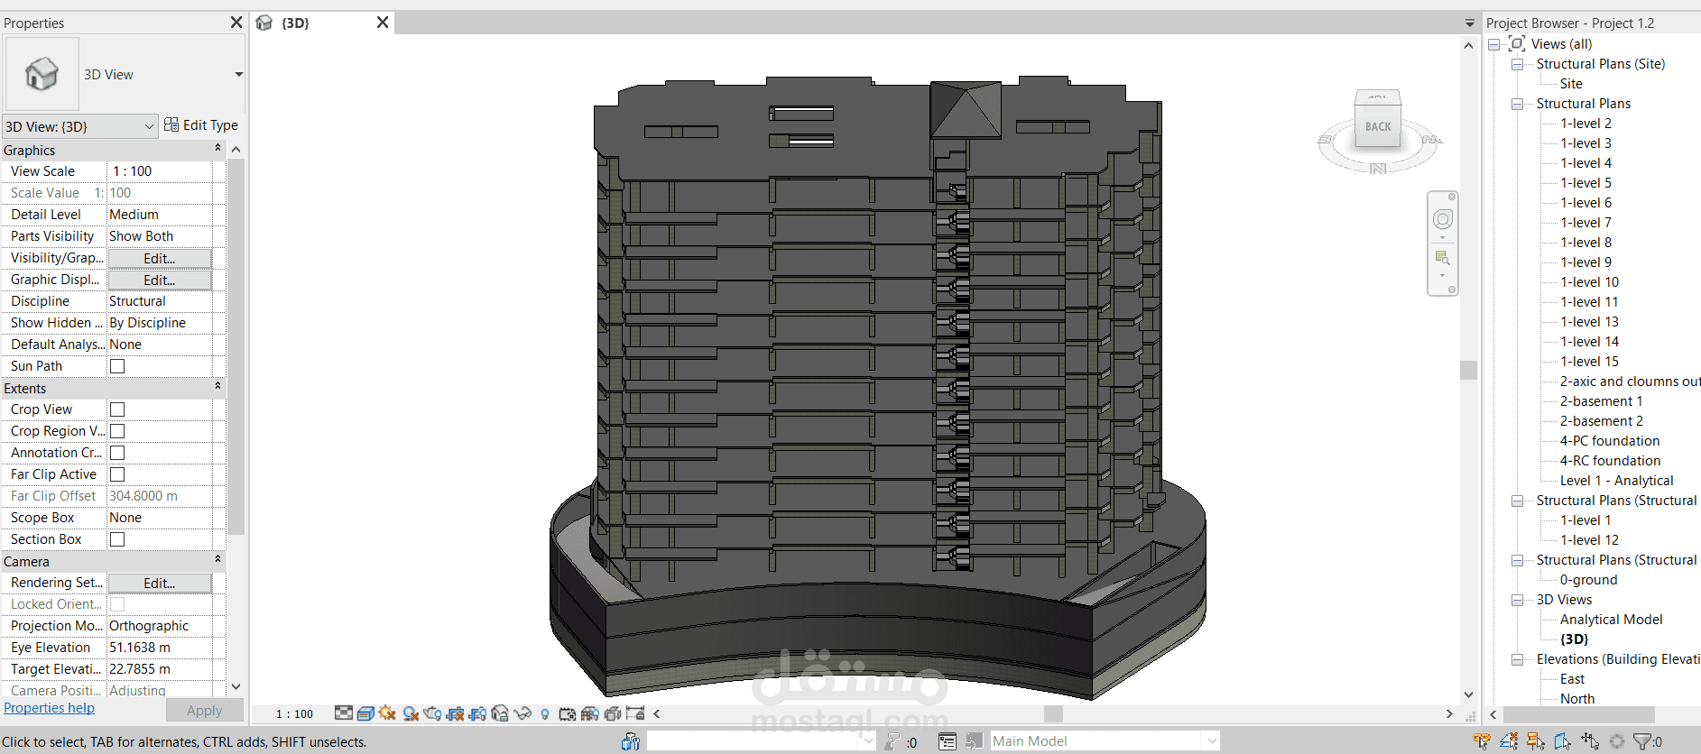Enable the Section Box checkbox
The height and width of the screenshot is (754, 1701).
pyautogui.click(x=117, y=539)
